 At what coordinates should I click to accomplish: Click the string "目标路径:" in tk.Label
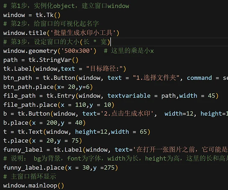[x=104, y=69]
